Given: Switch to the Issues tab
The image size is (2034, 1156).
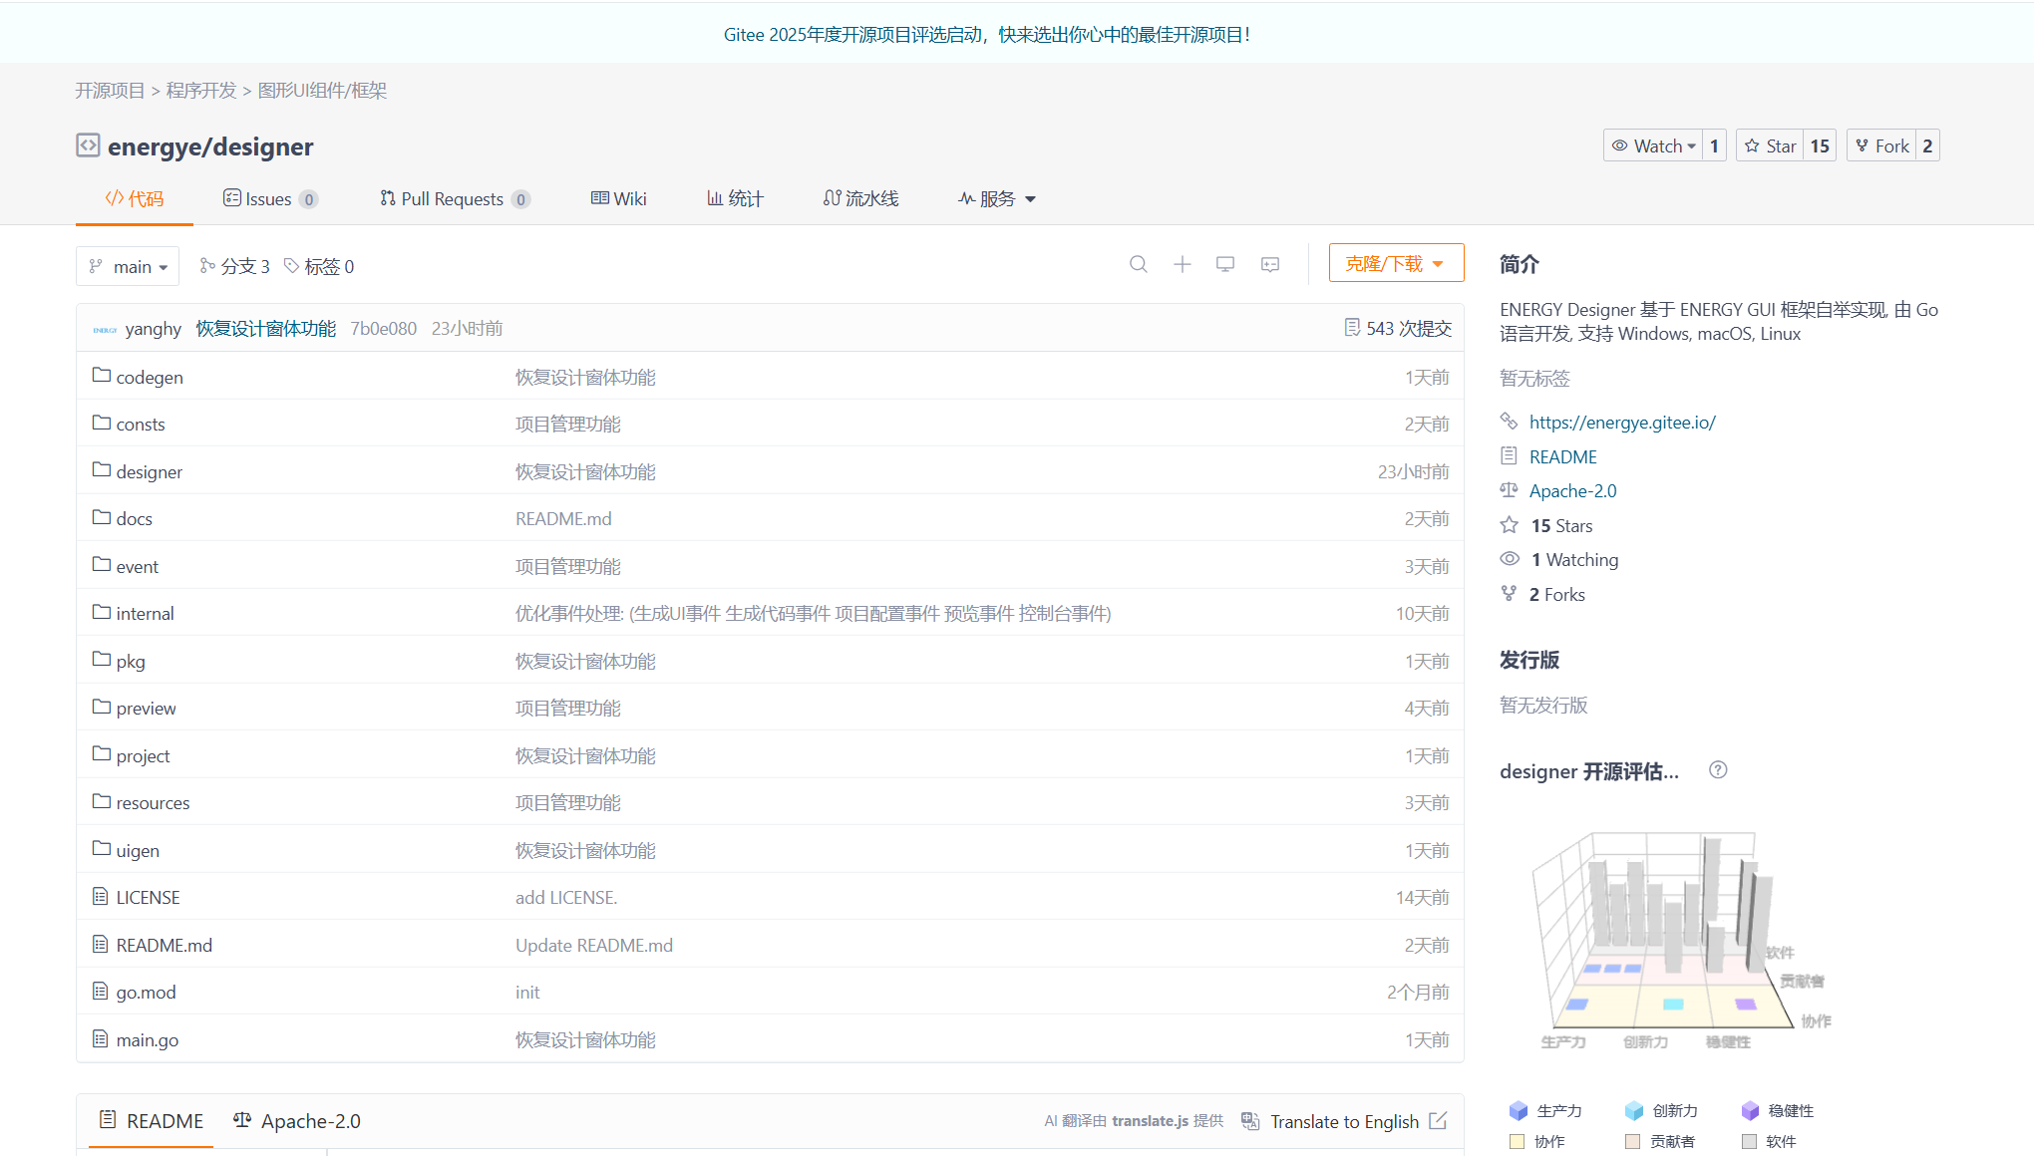Looking at the screenshot, I should coord(269,198).
